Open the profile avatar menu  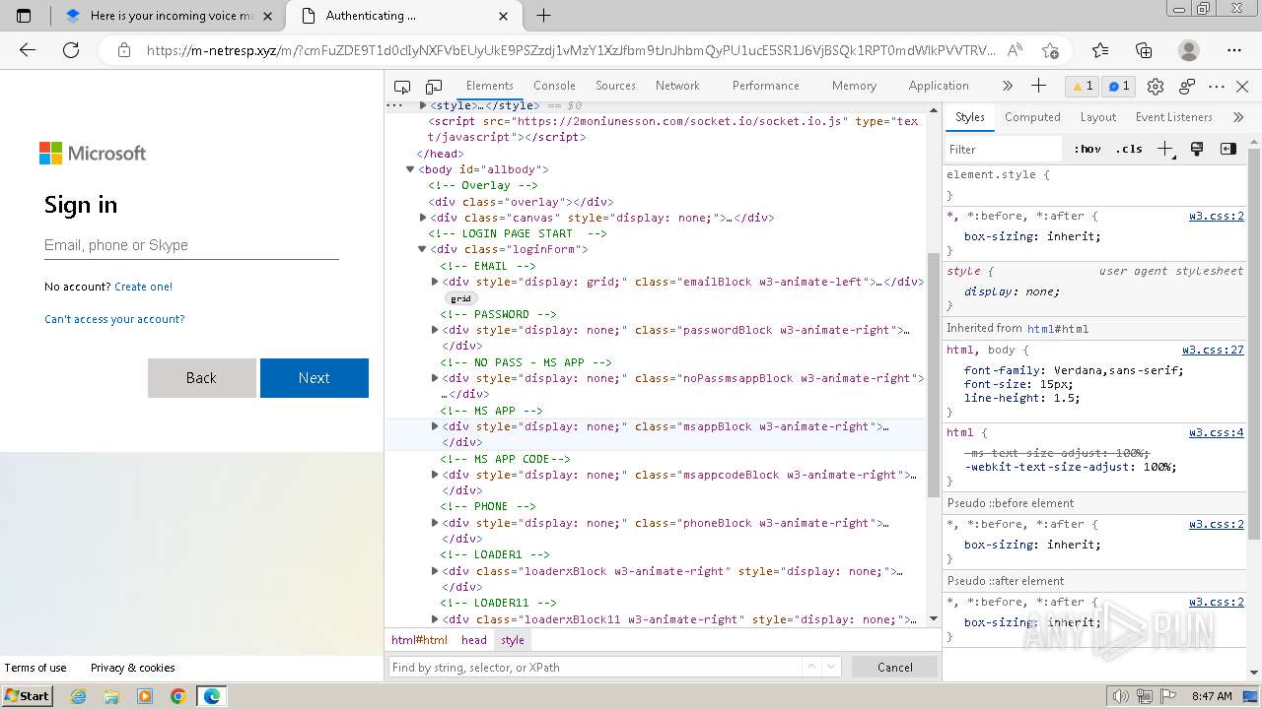1189,50
